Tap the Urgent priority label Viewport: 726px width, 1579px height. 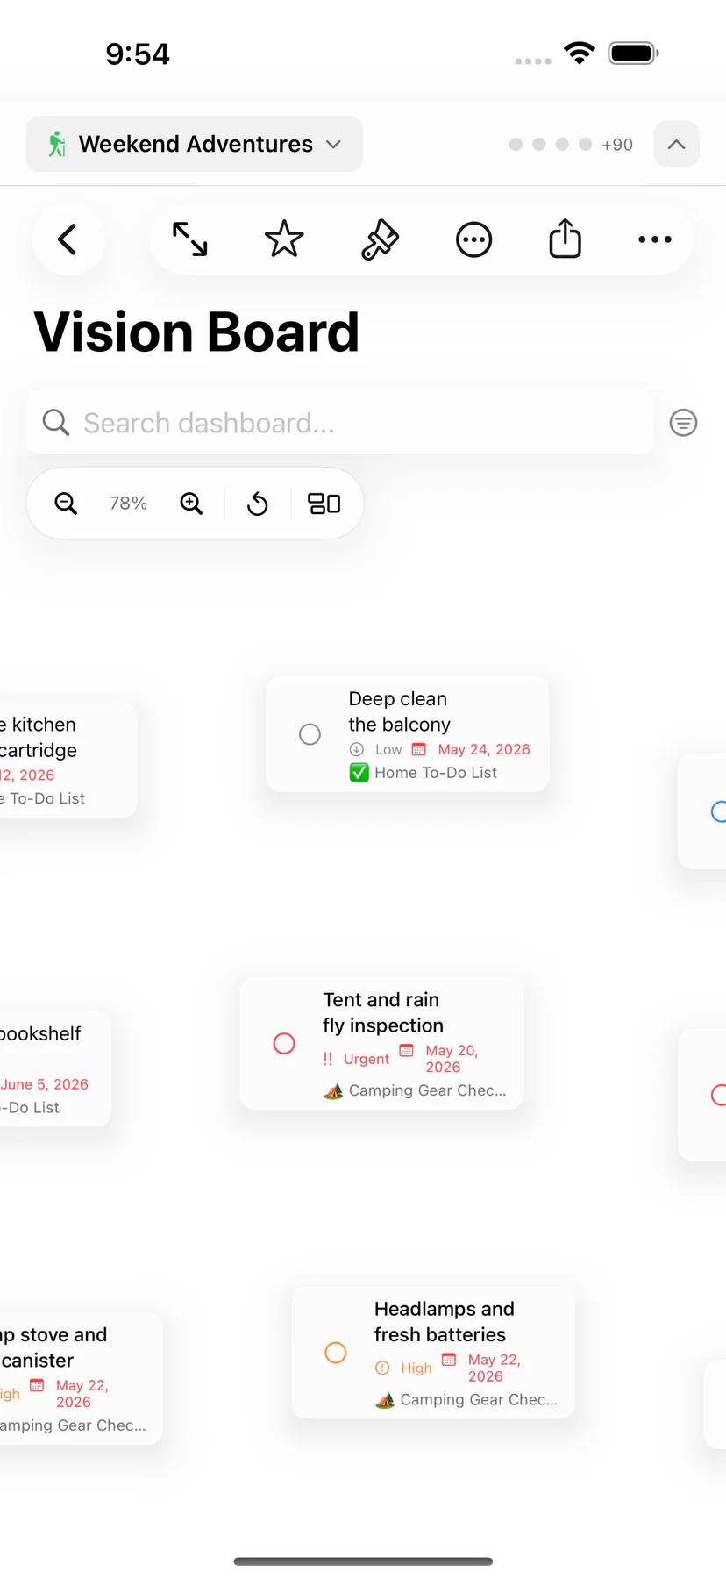click(x=367, y=1059)
